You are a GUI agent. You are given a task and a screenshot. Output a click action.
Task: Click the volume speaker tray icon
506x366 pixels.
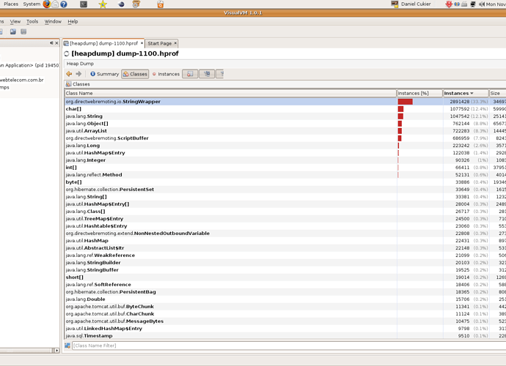pos(482,4)
